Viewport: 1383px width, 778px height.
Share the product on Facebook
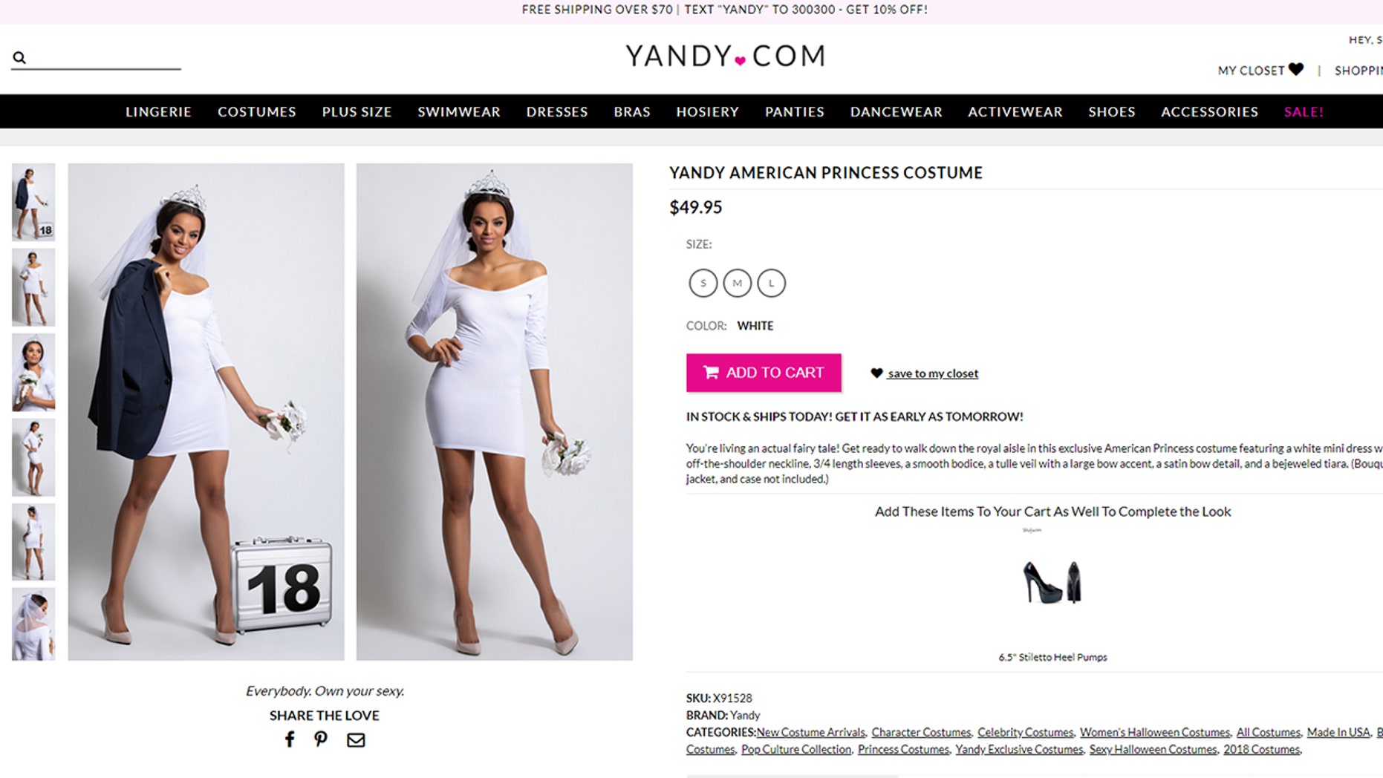pos(290,739)
